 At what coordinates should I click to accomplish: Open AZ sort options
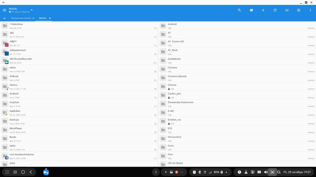(287, 10)
